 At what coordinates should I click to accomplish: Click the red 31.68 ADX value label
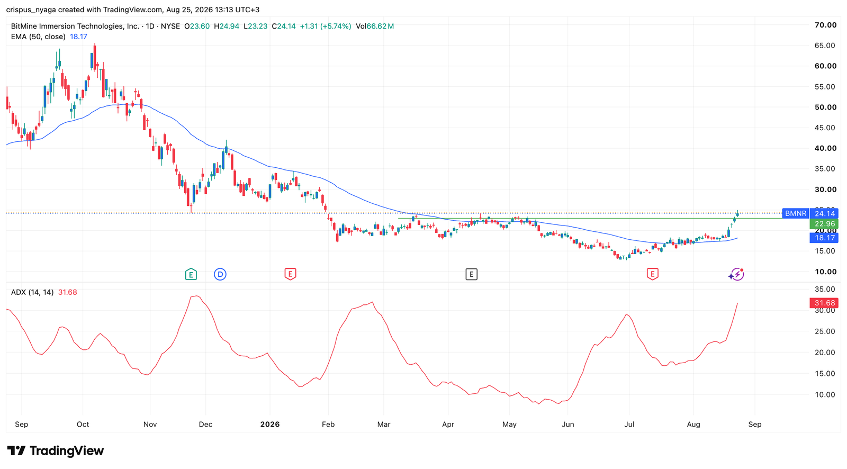click(x=824, y=303)
